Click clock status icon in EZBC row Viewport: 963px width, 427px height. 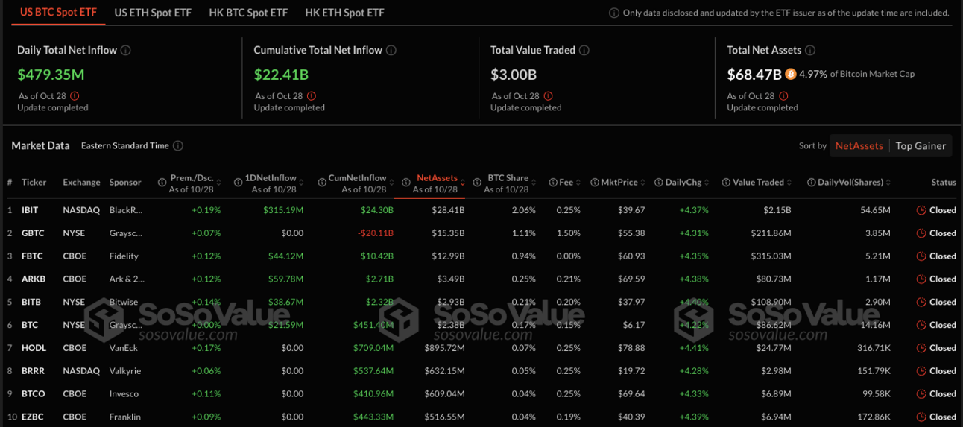[921, 417]
